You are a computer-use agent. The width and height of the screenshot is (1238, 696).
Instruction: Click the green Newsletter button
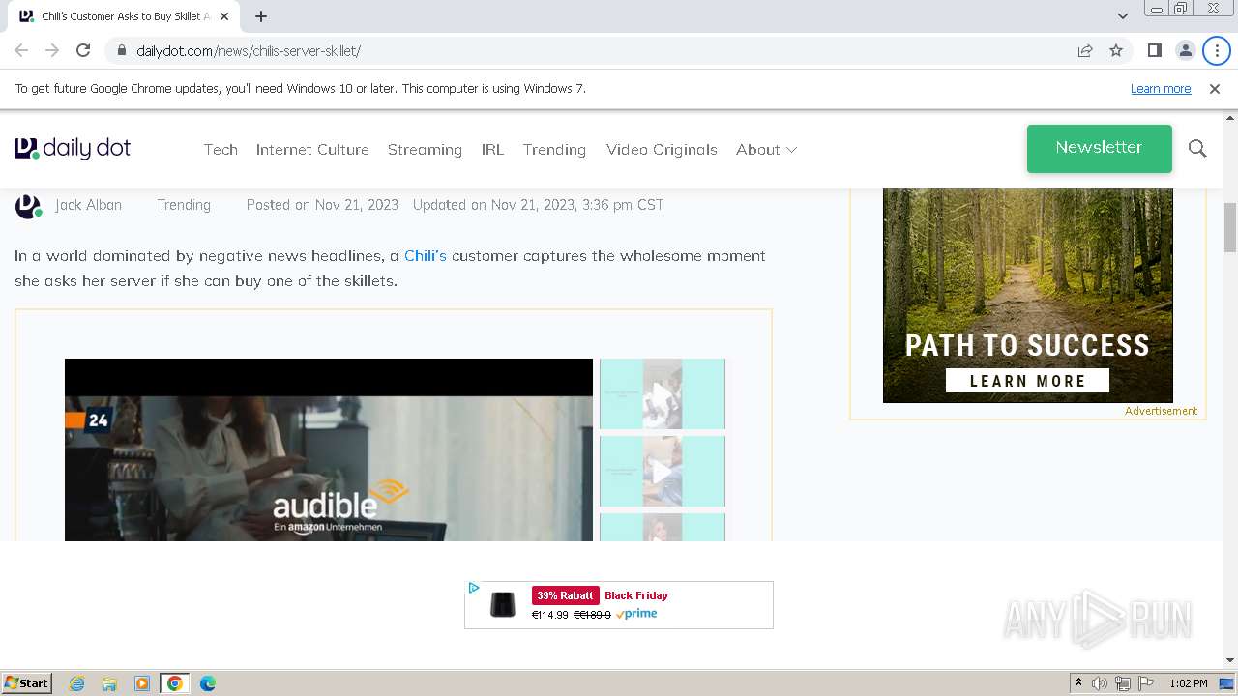[x=1100, y=148]
